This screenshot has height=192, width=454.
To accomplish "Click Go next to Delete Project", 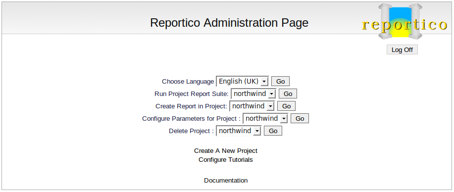I will pyautogui.click(x=273, y=131).
